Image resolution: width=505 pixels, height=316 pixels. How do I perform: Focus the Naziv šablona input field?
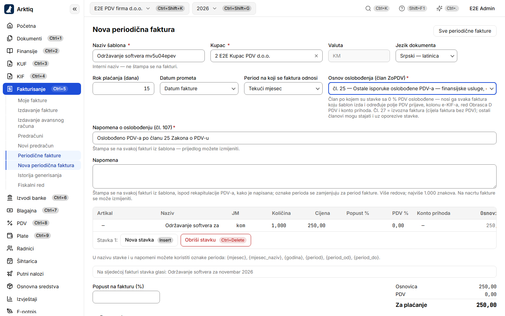149,56
